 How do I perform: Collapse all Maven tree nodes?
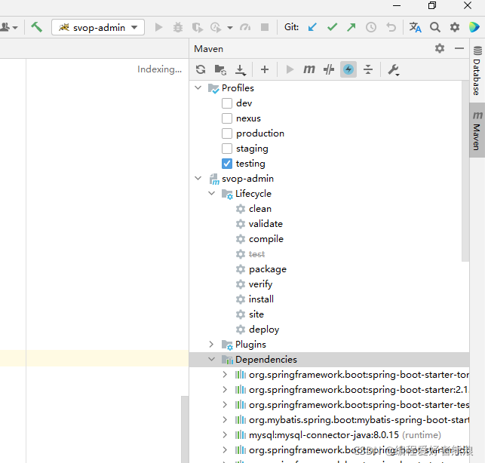click(368, 69)
